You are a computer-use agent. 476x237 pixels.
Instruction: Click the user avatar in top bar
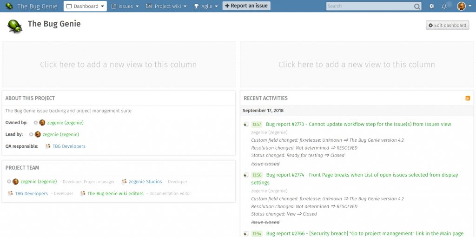pyautogui.click(x=461, y=7)
